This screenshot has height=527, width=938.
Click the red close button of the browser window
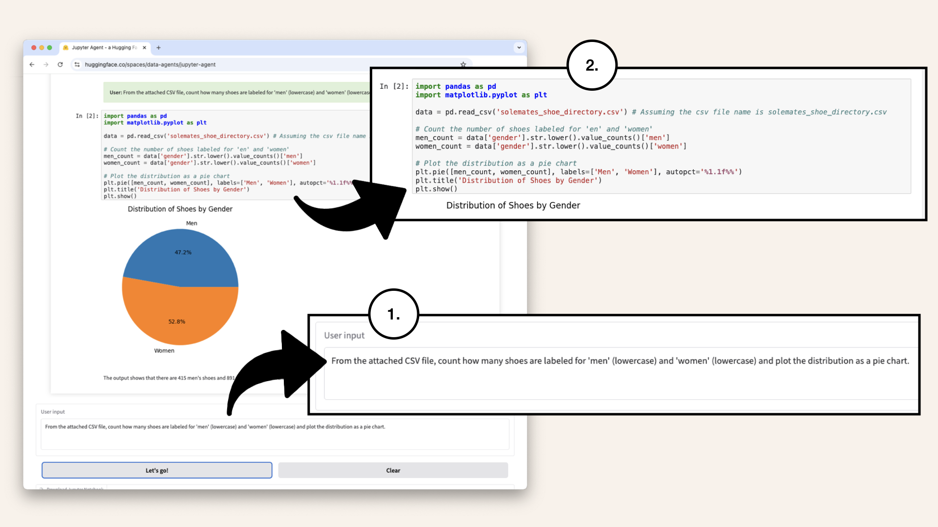click(34, 48)
